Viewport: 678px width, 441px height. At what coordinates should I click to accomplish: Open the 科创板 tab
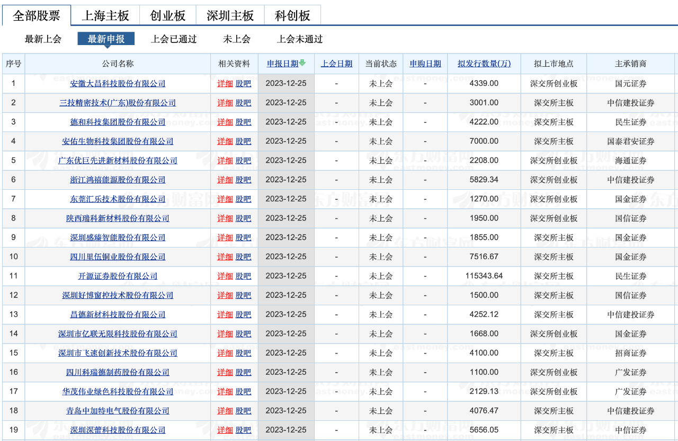pyautogui.click(x=292, y=15)
